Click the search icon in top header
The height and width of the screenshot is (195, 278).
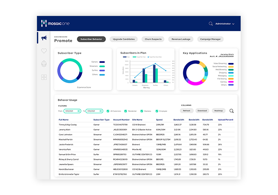point(211,24)
